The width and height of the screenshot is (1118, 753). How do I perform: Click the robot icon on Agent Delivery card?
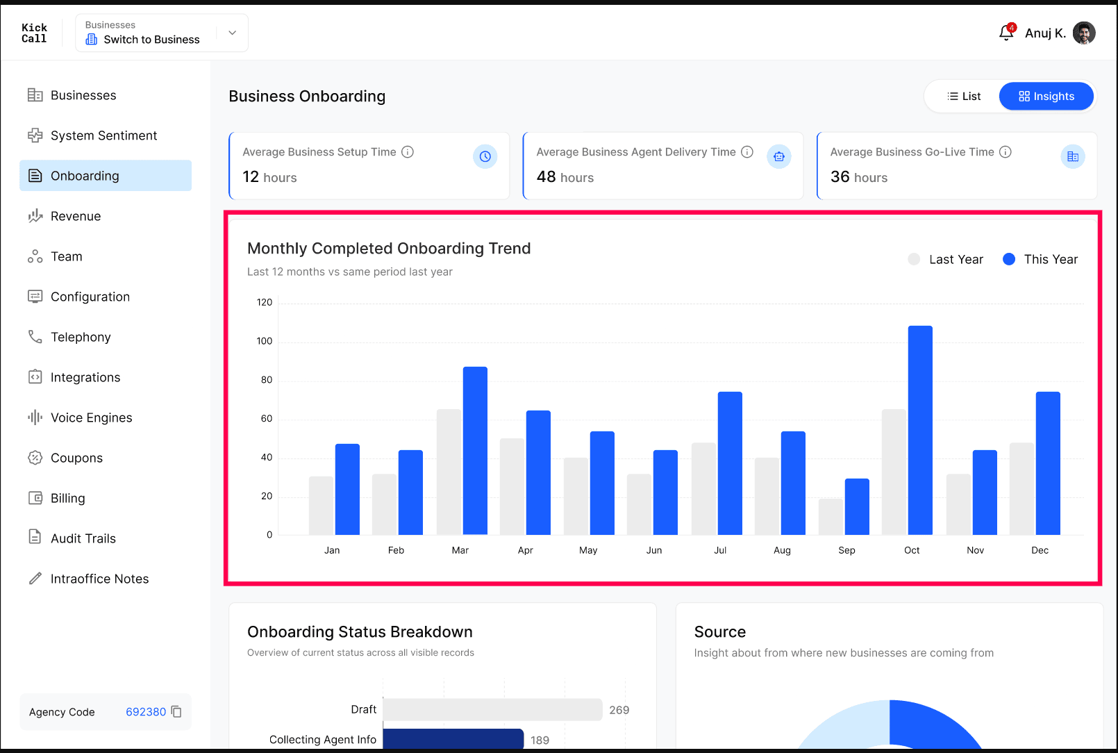778,157
